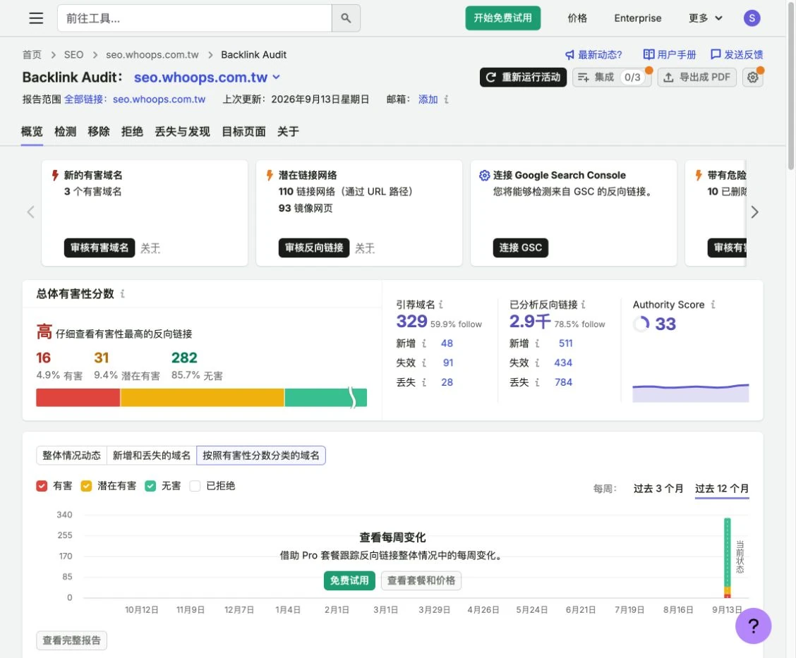Toggle the 无害 checkbox
This screenshot has height=658, width=796.
click(150, 486)
